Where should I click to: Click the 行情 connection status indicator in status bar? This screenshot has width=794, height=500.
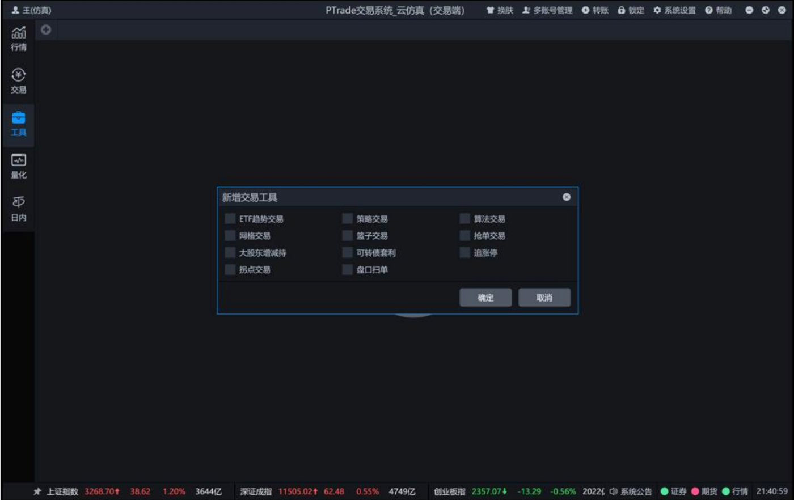(x=734, y=491)
